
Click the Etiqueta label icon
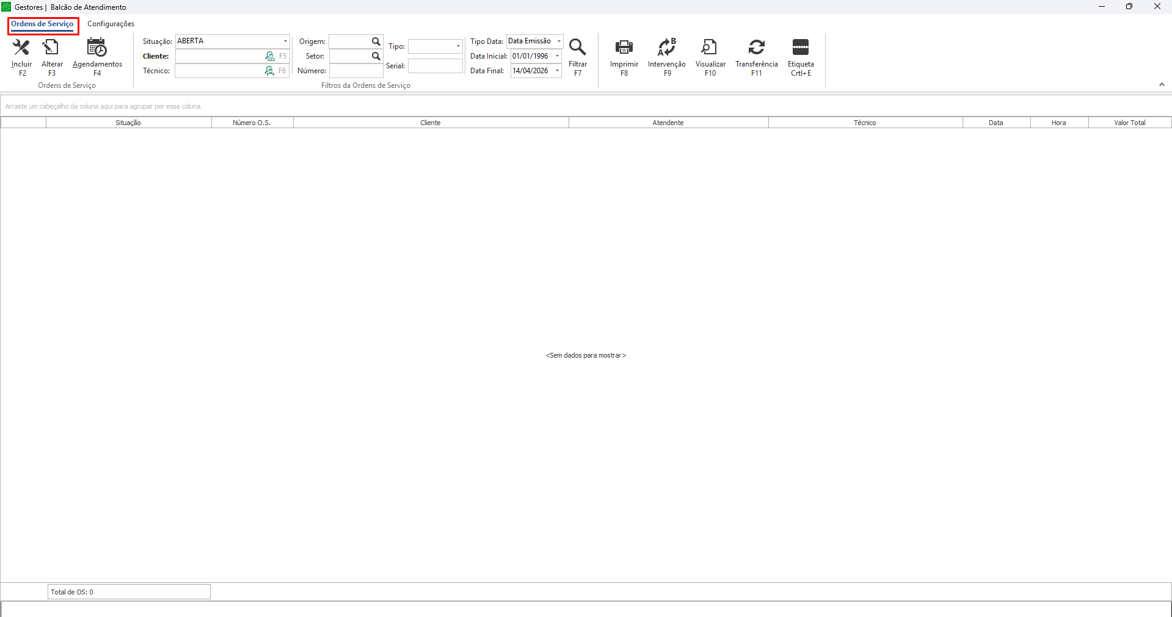click(800, 48)
